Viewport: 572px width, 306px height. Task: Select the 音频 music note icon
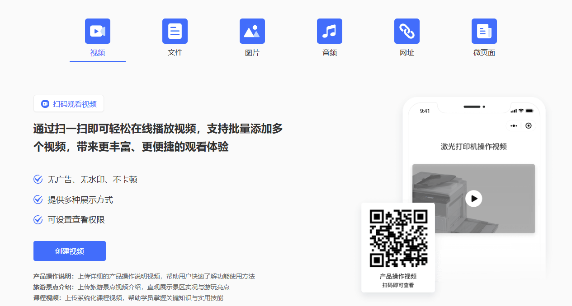(x=330, y=31)
